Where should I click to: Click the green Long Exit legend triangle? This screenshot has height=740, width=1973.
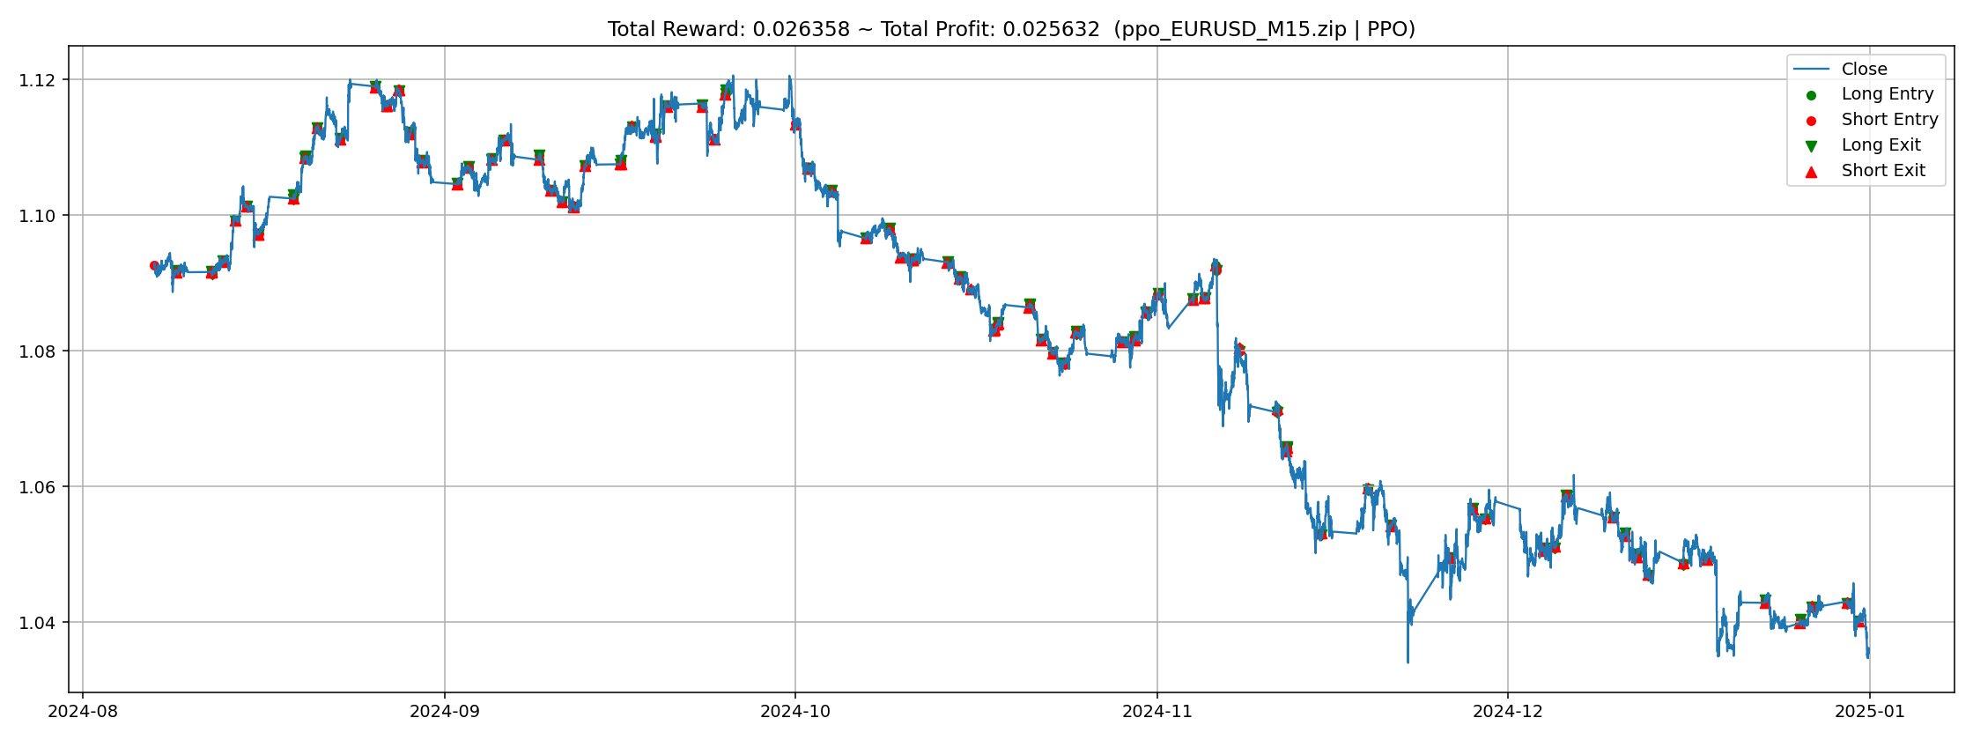click(x=1811, y=146)
